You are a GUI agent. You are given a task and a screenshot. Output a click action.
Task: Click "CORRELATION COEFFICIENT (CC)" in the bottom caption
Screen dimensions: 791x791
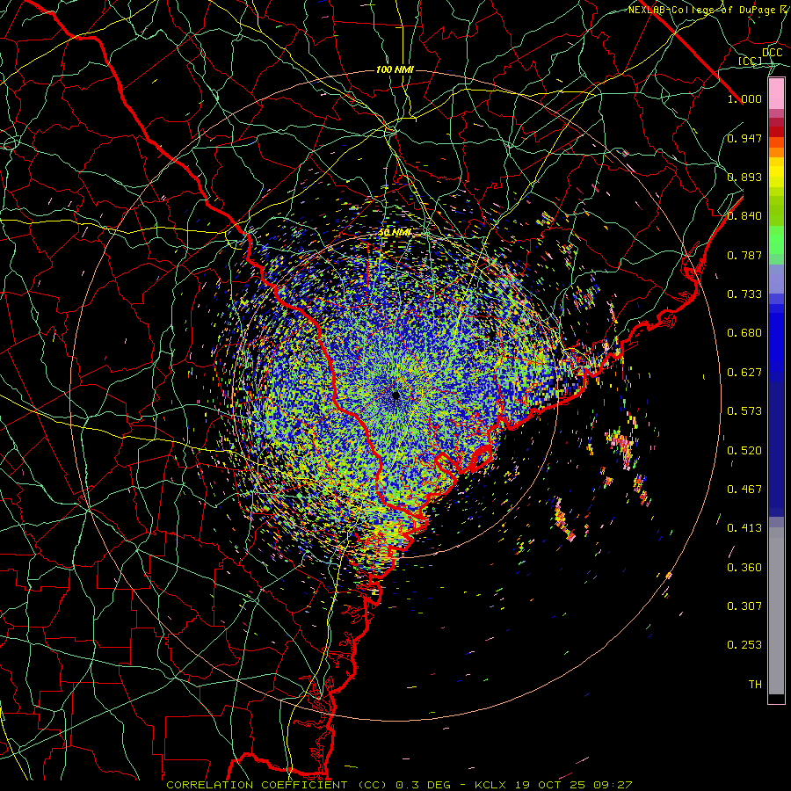277,785
